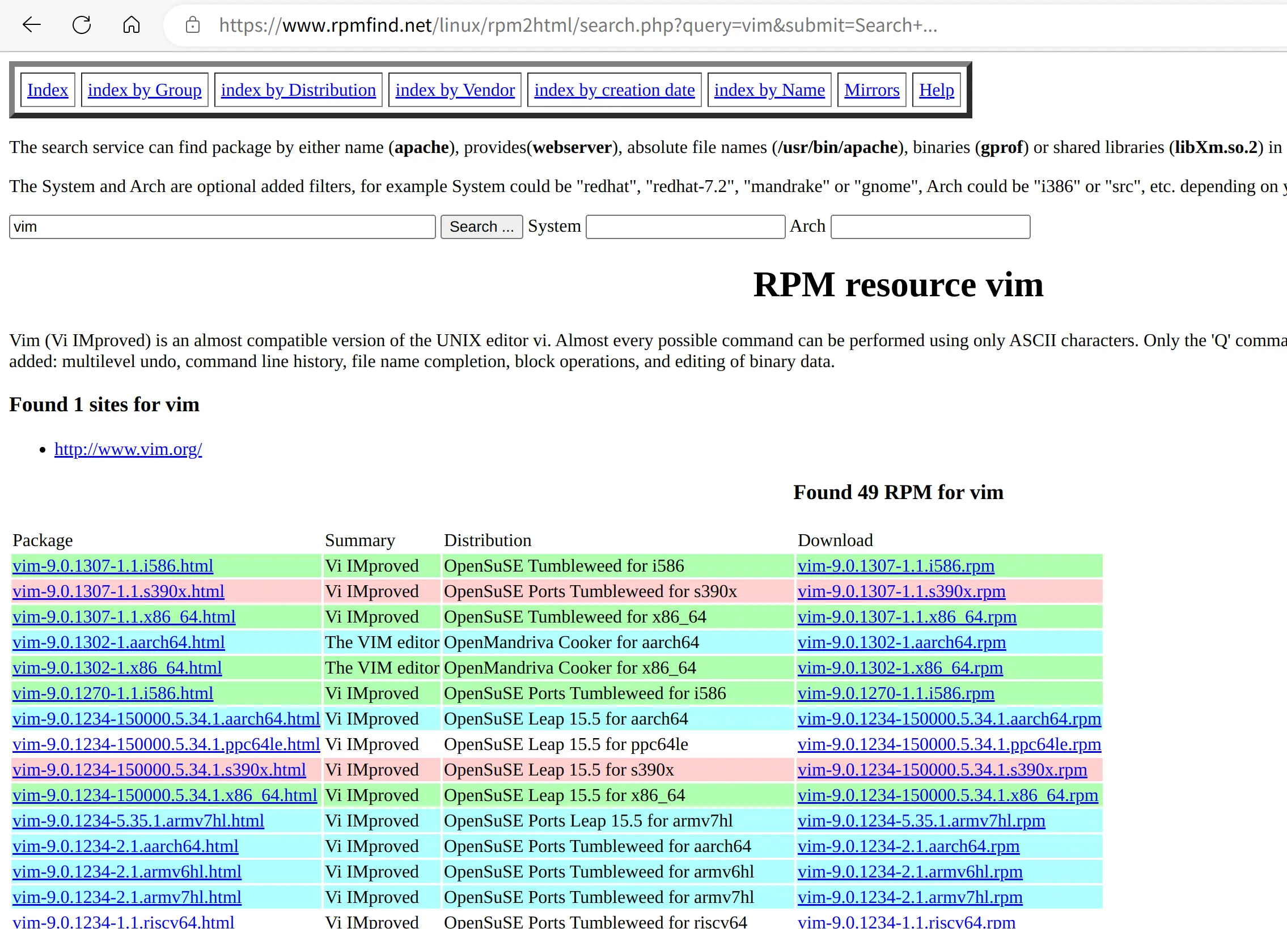Open index by creation date
Image resolution: width=1287 pixels, height=929 pixels.
click(x=615, y=90)
